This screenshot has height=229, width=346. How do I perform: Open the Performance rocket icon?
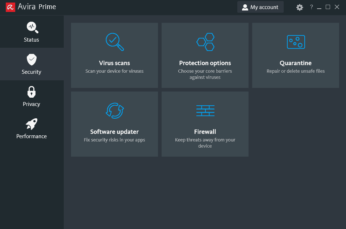click(x=32, y=124)
